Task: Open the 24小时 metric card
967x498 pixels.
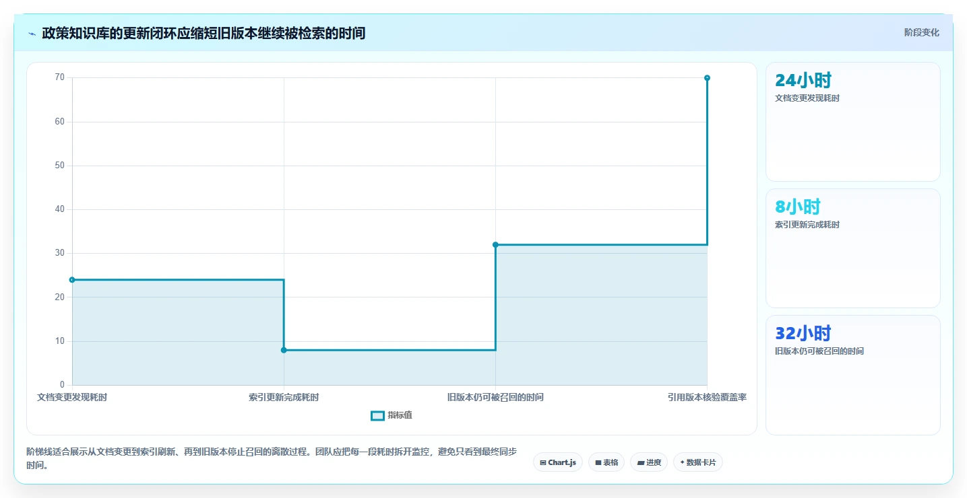Action: pos(853,122)
